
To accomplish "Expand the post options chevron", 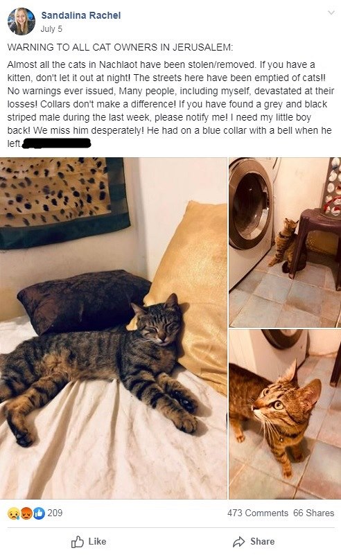I will pyautogui.click(x=331, y=12).
